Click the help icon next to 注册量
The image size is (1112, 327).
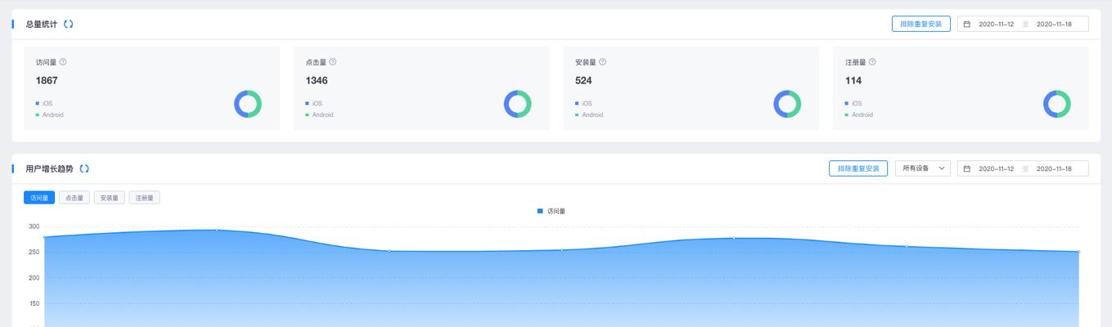coord(872,62)
